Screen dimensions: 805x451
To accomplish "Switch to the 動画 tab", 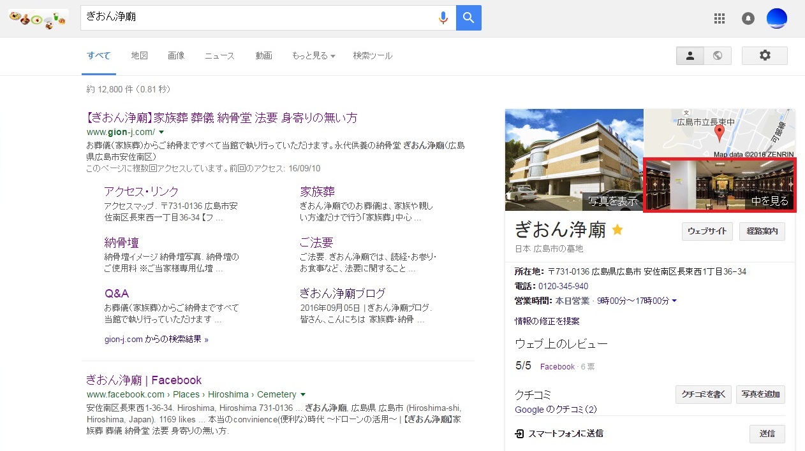I will point(264,56).
